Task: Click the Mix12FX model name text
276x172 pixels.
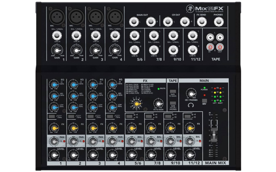Action: tap(209, 8)
